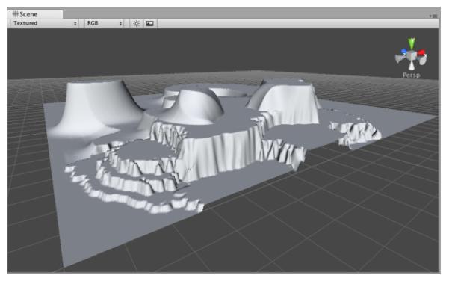The image size is (455, 281).
Task: Click the red X-axis cone on gizmo
Action: 421,53
